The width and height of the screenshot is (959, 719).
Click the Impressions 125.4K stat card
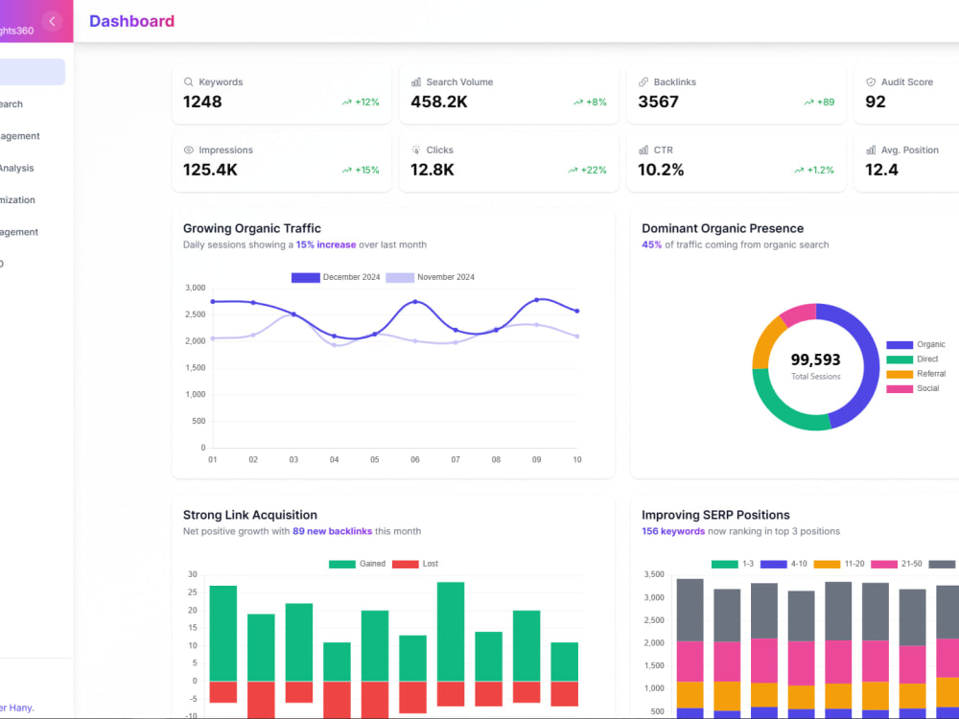(x=281, y=162)
